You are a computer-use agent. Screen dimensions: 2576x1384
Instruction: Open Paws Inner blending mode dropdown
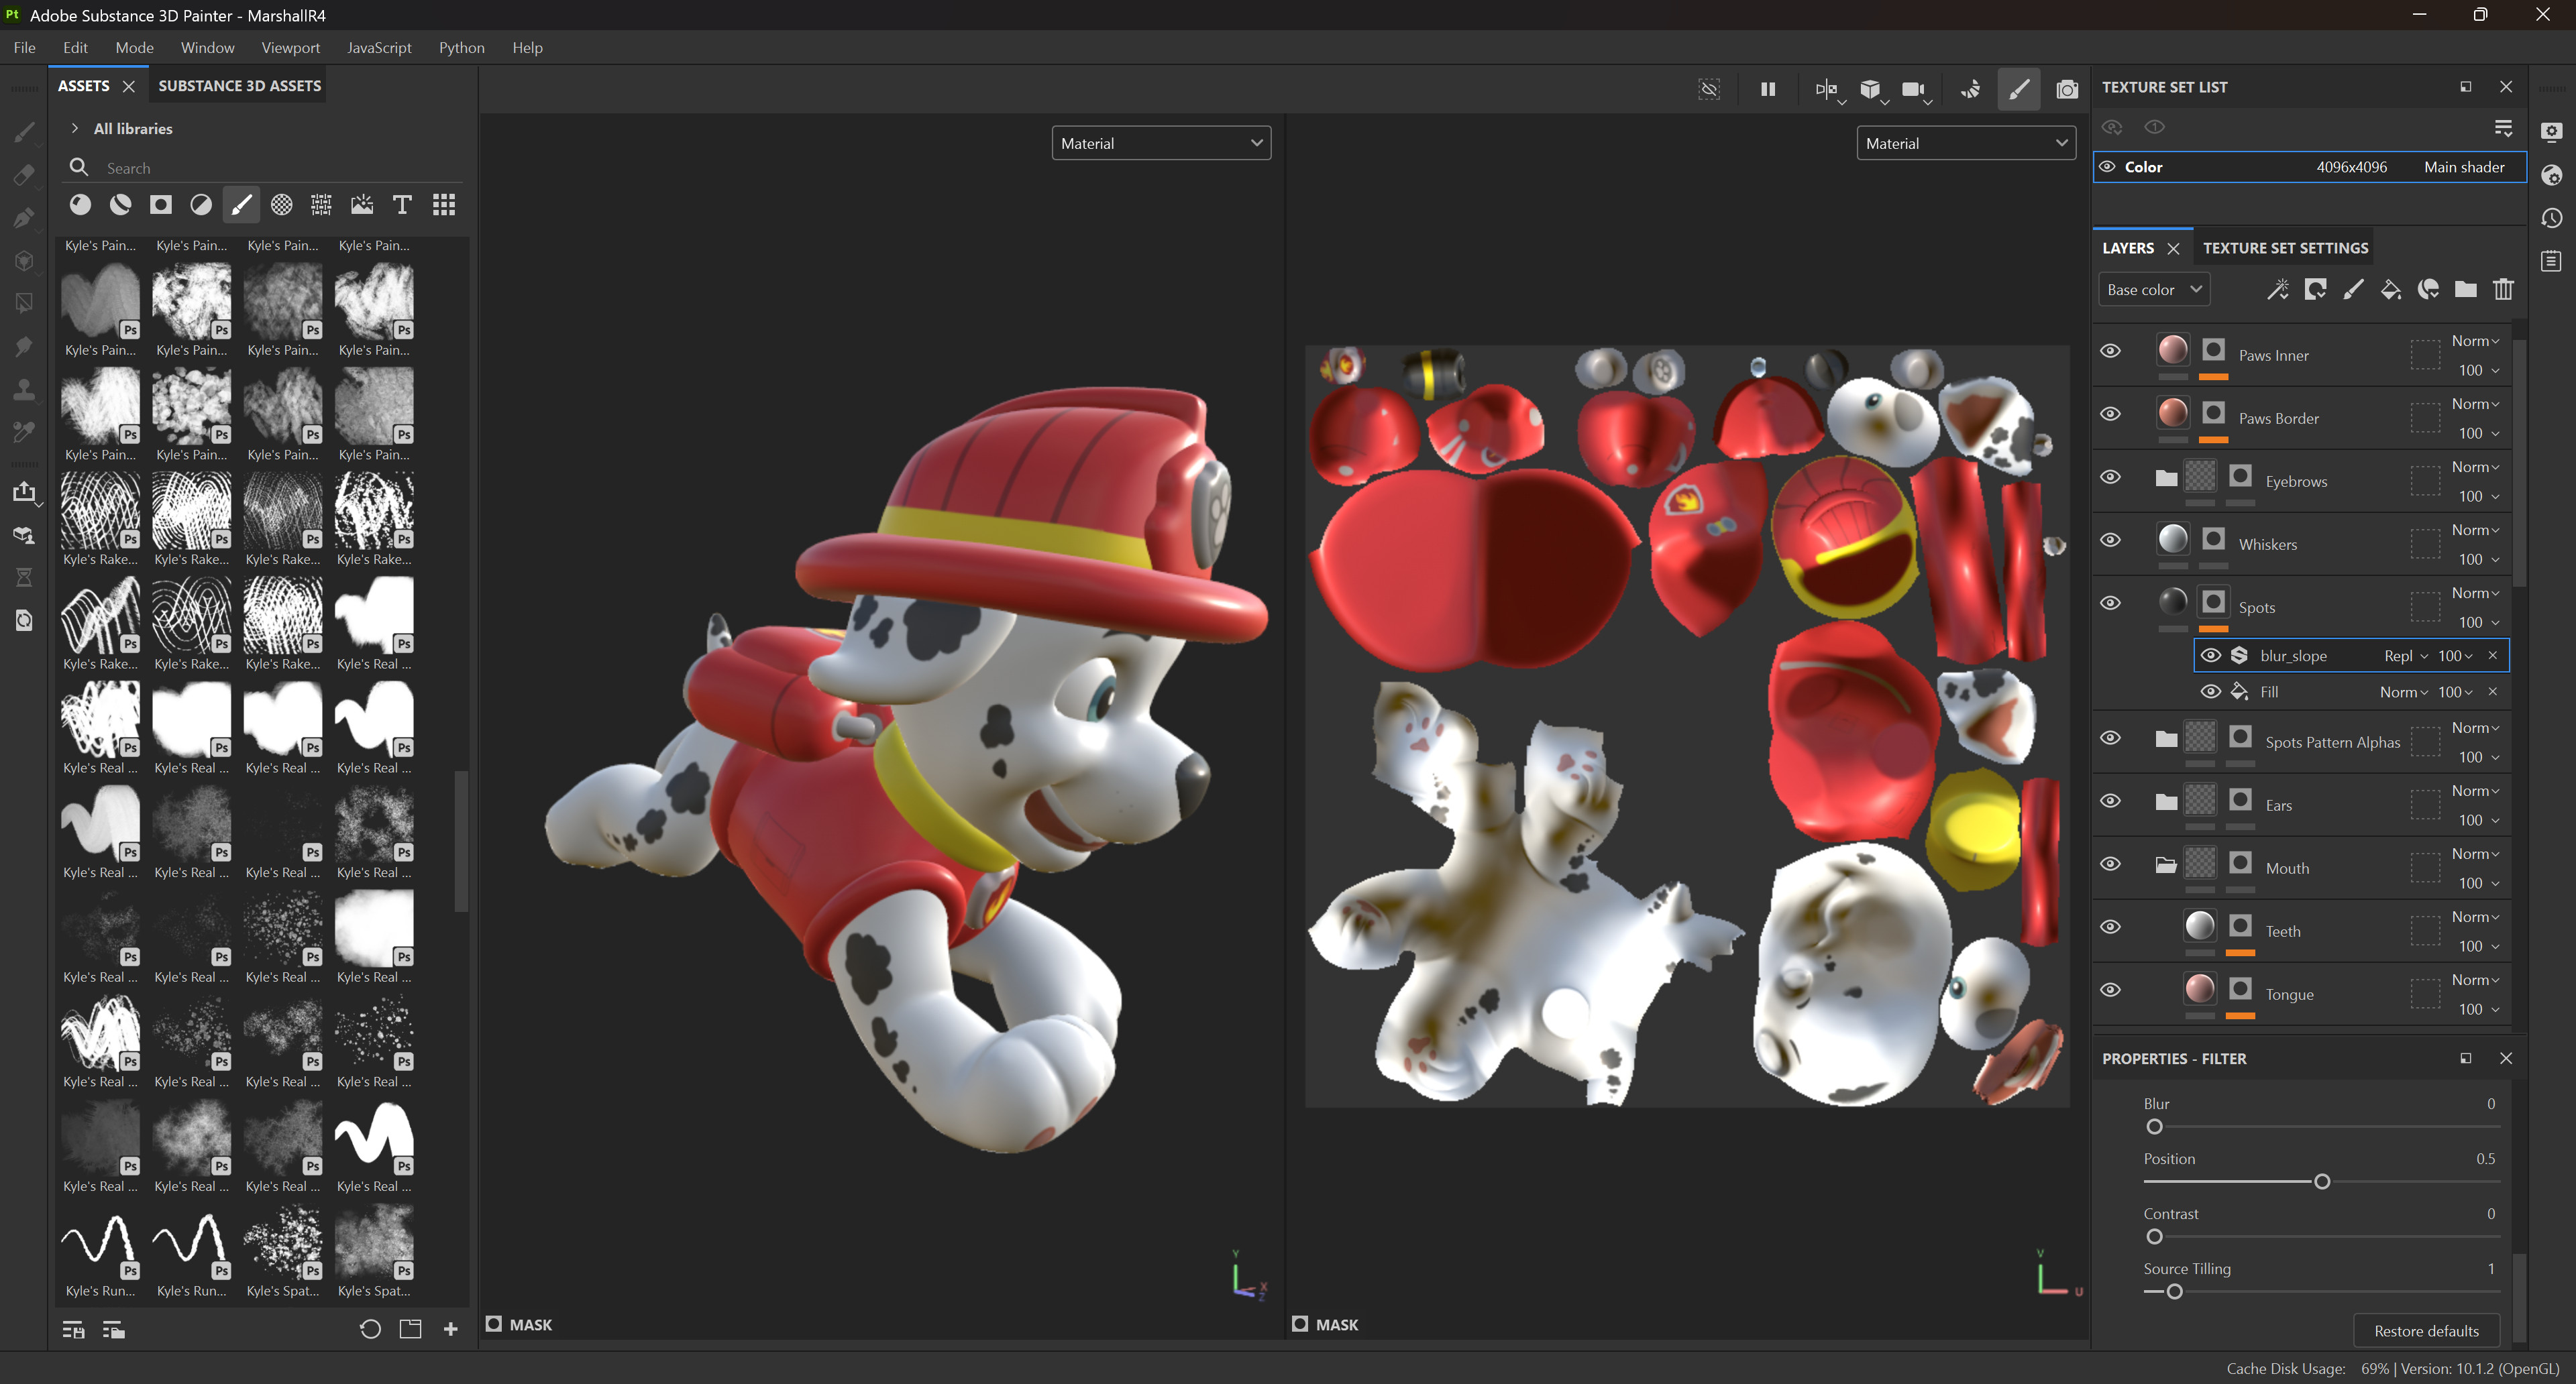2475,341
